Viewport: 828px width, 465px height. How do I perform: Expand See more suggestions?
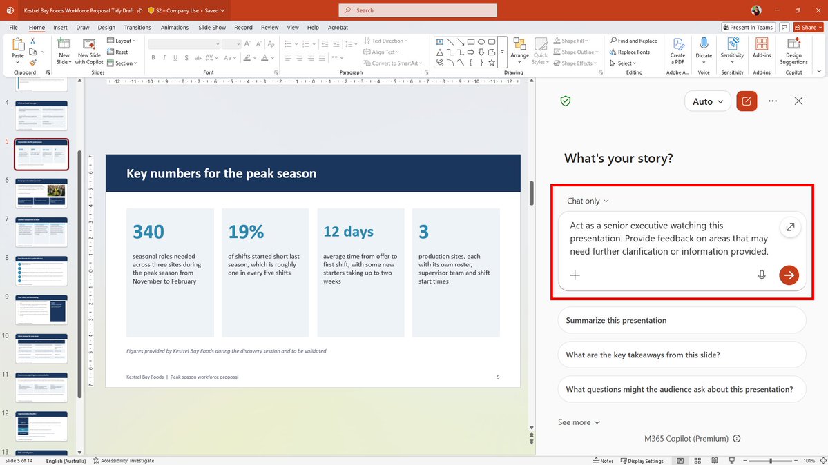[579, 422]
